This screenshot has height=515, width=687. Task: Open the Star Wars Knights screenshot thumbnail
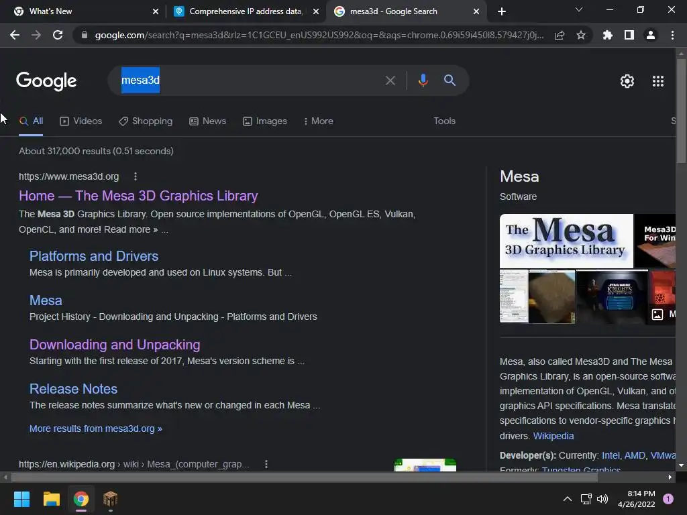pyautogui.click(x=612, y=297)
